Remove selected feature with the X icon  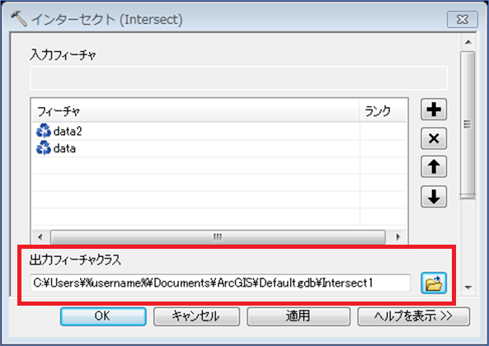(x=434, y=138)
